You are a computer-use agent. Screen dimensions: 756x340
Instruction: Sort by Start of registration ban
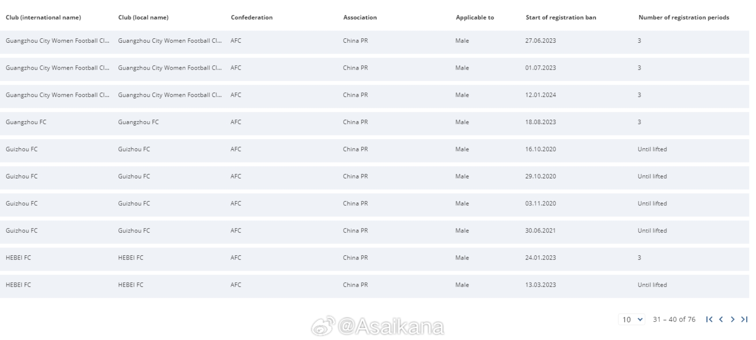[x=561, y=18]
